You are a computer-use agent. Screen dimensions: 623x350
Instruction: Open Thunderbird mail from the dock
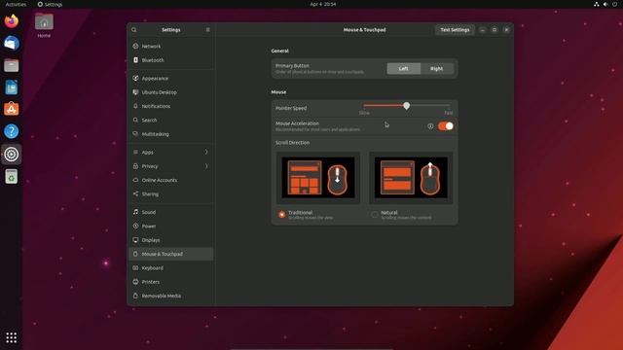[x=11, y=43]
